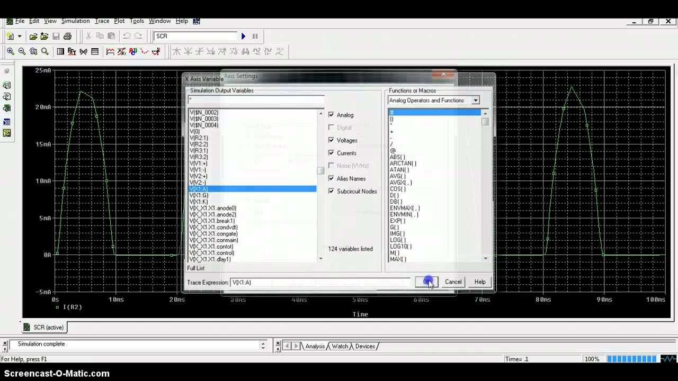Image resolution: width=678 pixels, height=381 pixels.
Task: Click the Zoom In magnifier icon
Action: [x=11, y=51]
